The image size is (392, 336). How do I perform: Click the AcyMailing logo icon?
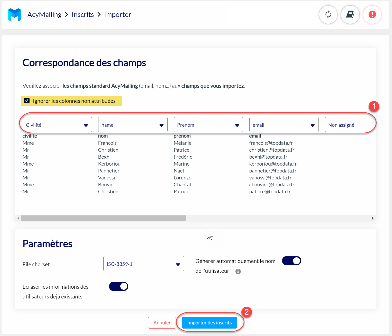(x=14, y=15)
